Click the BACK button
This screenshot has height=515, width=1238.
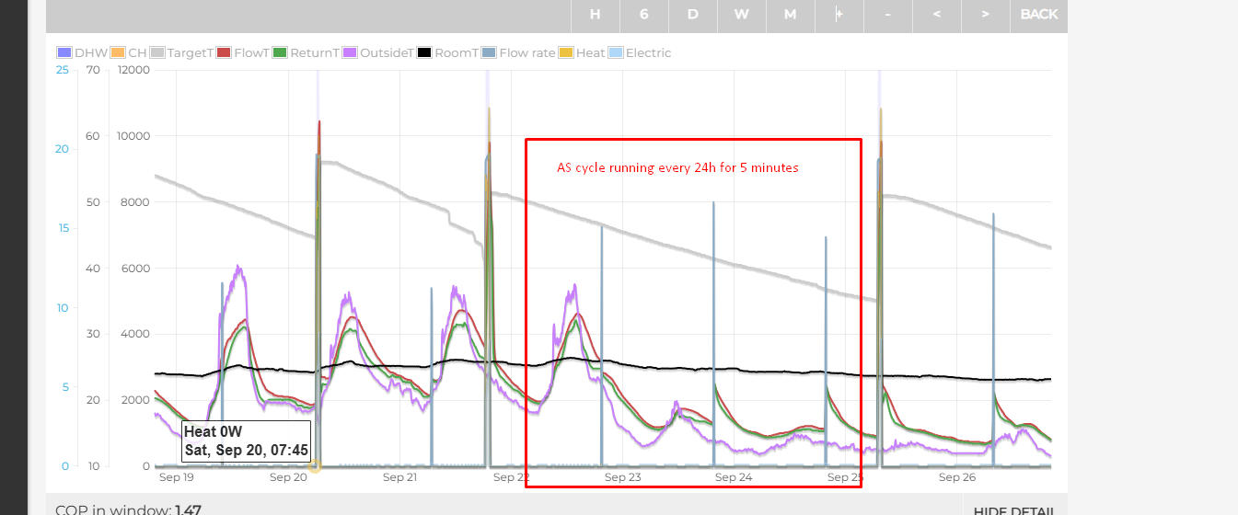1038,15
